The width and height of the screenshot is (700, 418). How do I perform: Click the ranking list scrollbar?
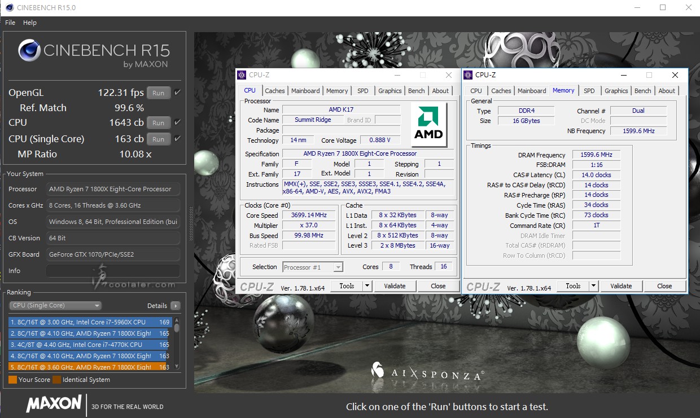tap(177, 344)
